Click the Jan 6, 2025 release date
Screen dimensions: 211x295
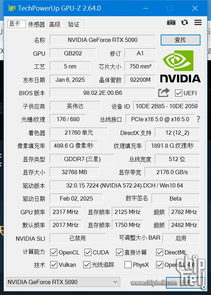(70, 80)
